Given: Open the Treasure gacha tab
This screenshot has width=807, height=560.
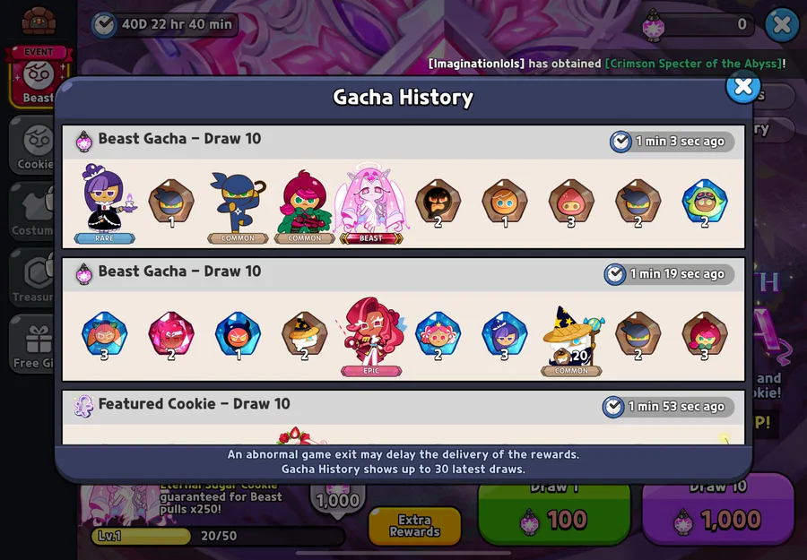Looking at the screenshot, I should tap(32, 278).
